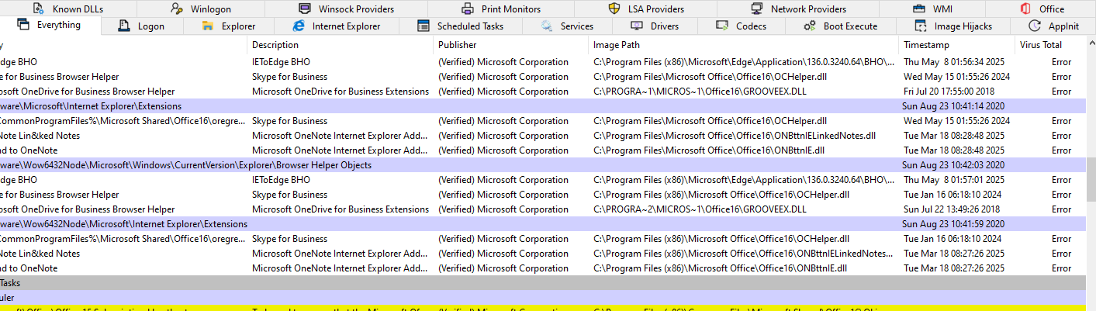Open the Internet Explorer tab
The height and width of the screenshot is (311, 1096).
tap(336, 26)
